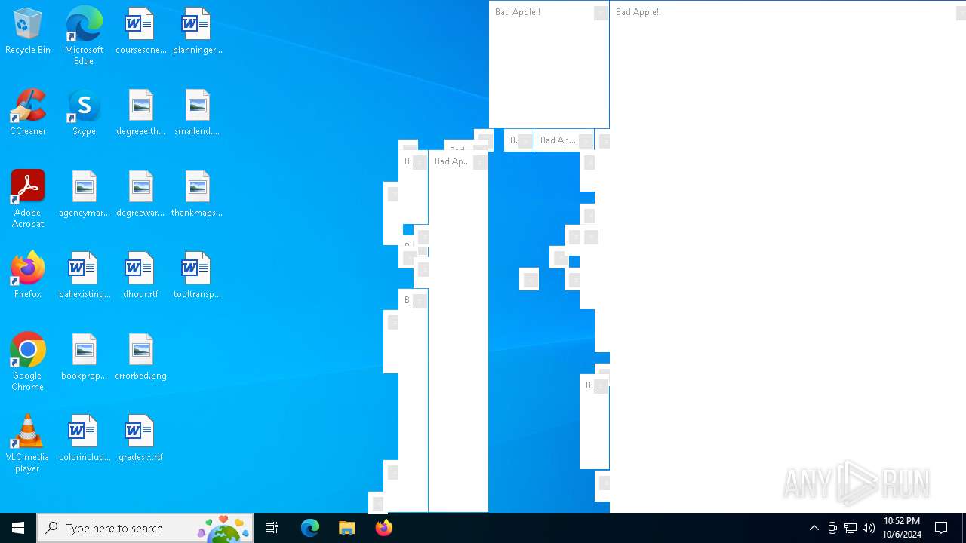Select the Google Chrome desktop shortcut

tap(28, 362)
